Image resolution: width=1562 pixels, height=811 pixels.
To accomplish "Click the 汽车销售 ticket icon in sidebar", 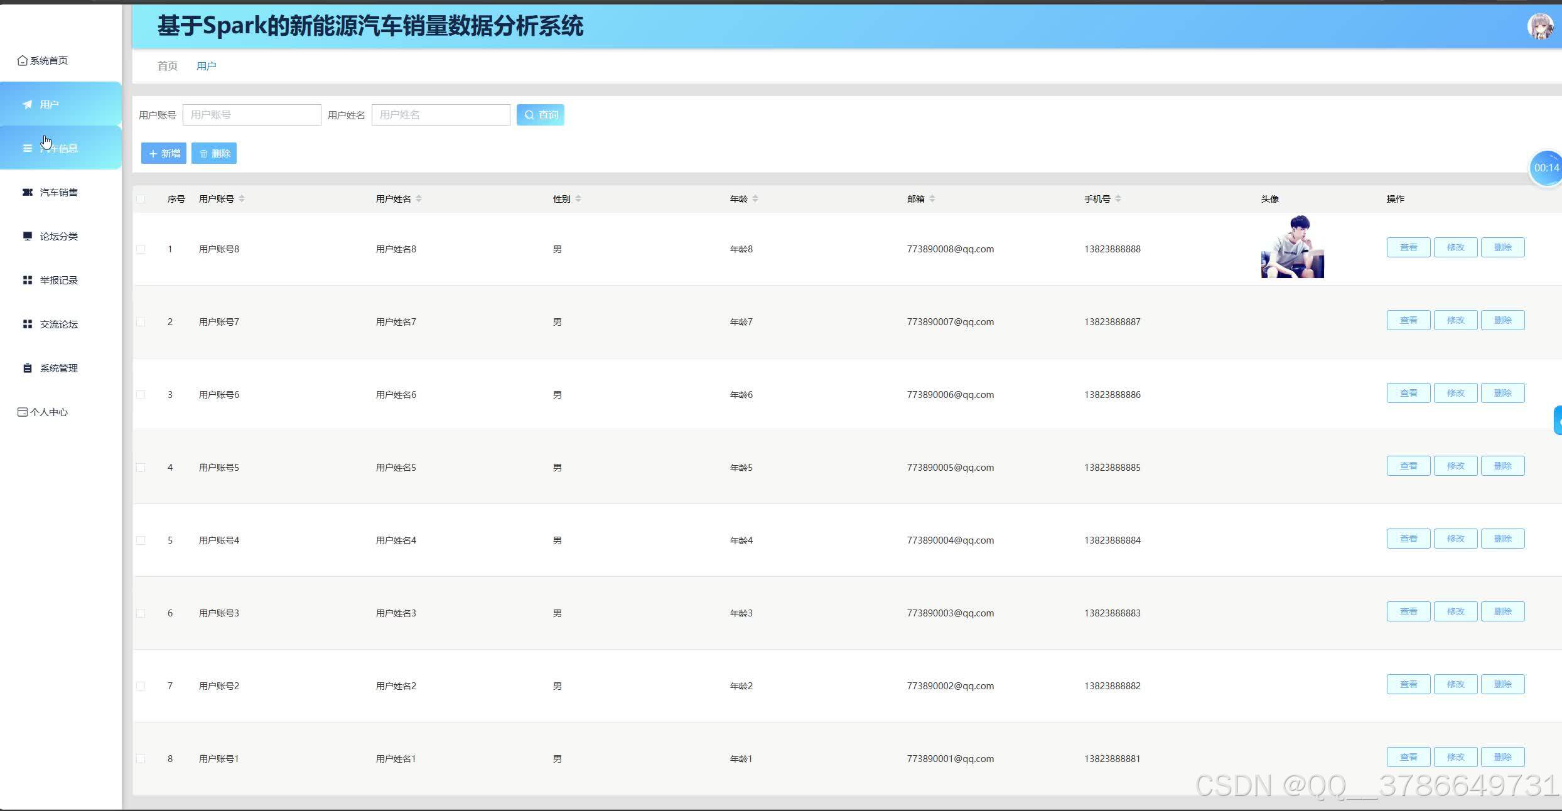I will pyautogui.click(x=27, y=192).
